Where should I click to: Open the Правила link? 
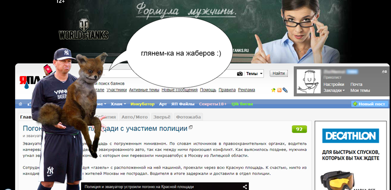(227, 90)
